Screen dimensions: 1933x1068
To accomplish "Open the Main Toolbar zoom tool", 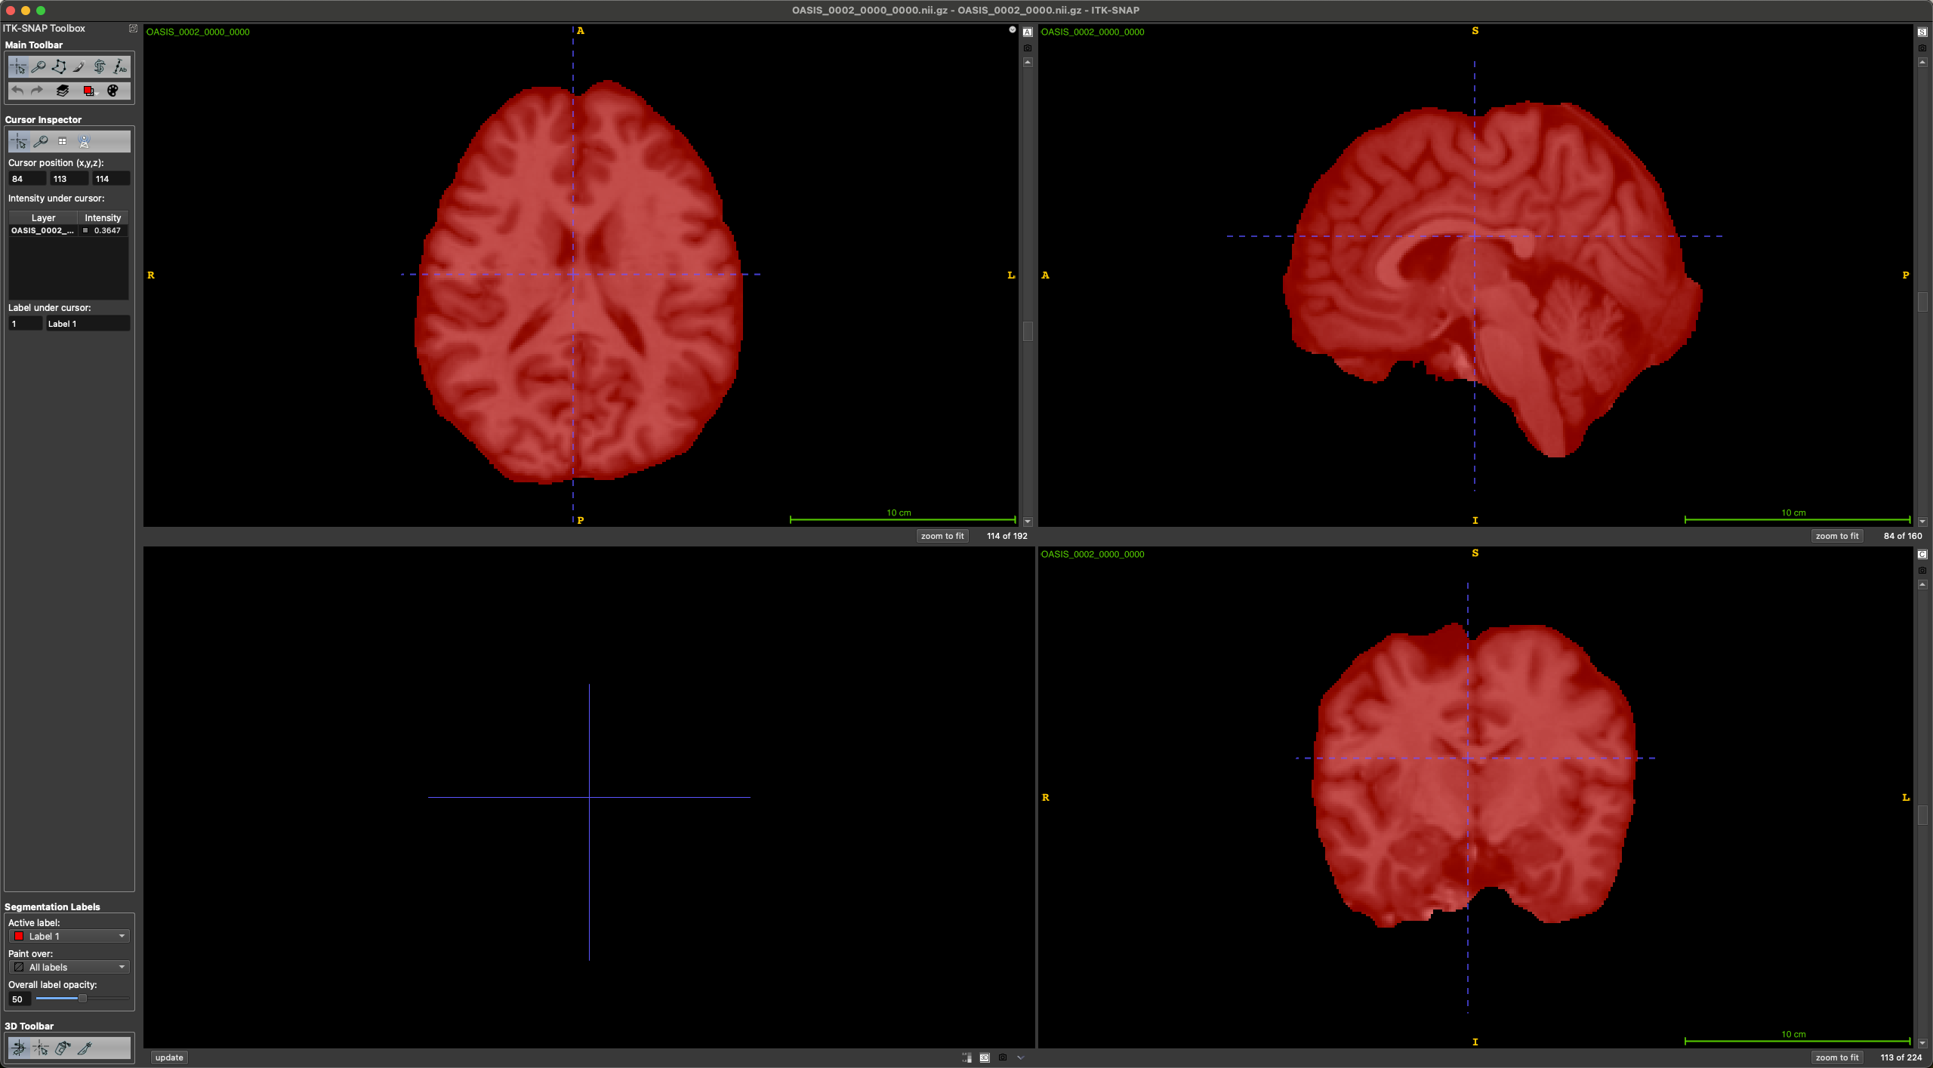I will 39,67.
